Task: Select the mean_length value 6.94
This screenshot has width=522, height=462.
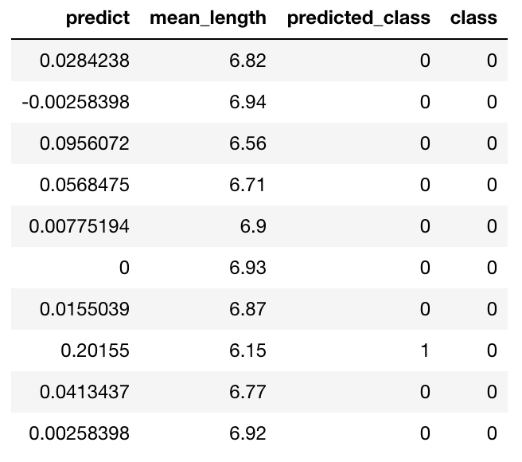Action: [x=247, y=102]
